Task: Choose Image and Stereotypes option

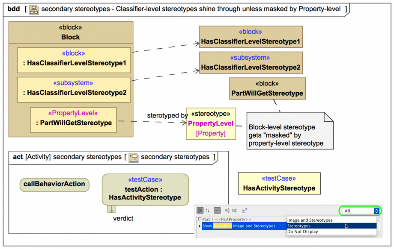Action: [331, 220]
